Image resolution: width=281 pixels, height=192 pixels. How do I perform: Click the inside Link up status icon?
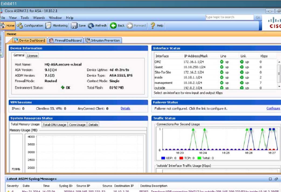[242, 77]
